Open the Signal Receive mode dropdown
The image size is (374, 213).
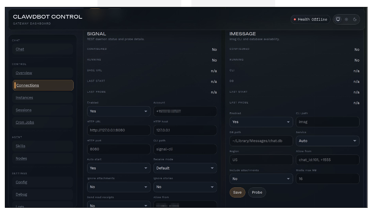click(185, 168)
